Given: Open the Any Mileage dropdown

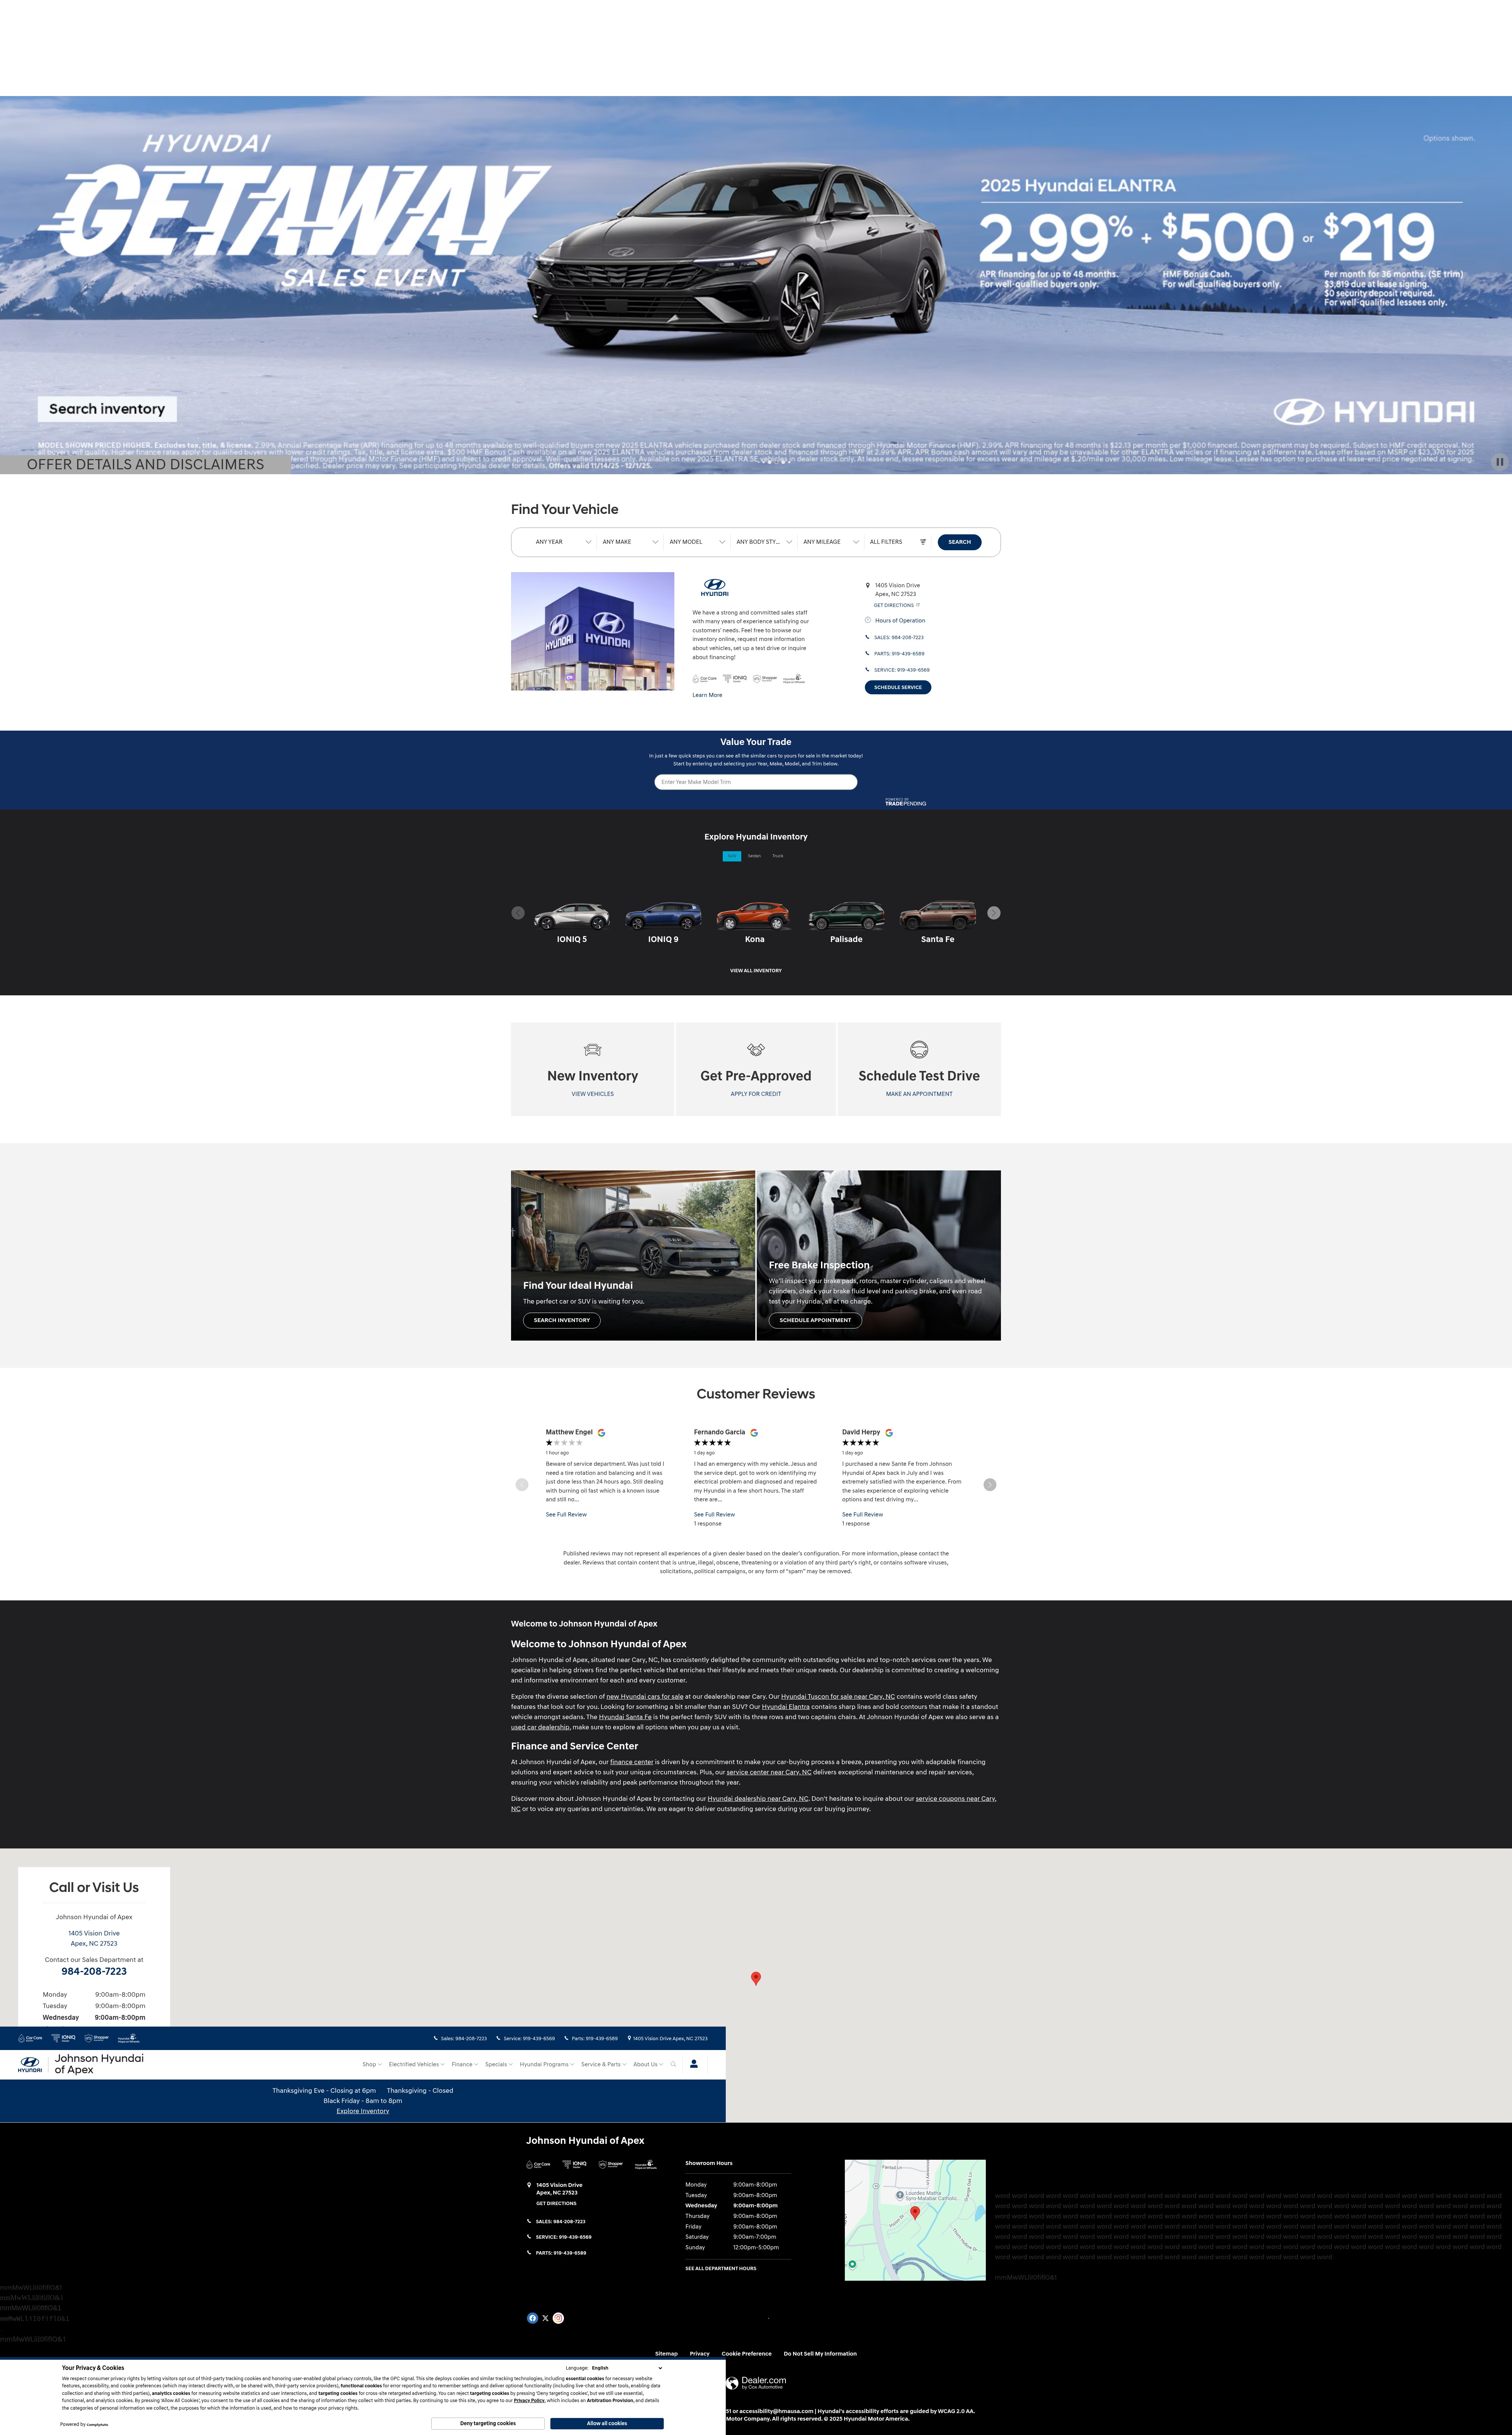Looking at the screenshot, I should tap(831, 542).
